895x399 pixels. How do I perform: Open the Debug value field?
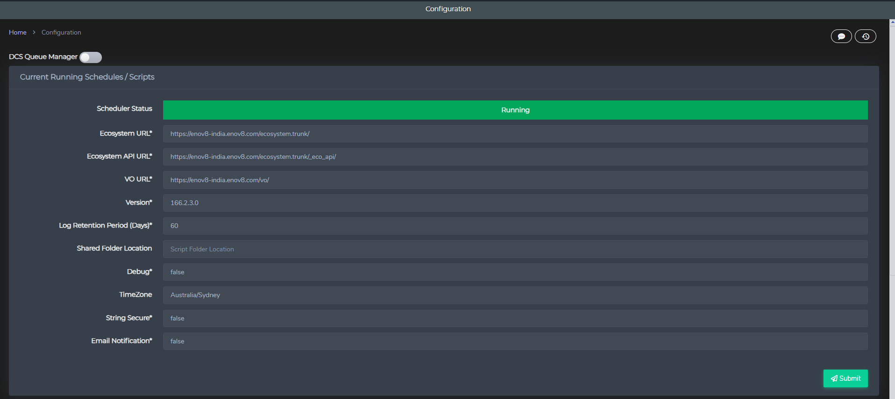(515, 272)
